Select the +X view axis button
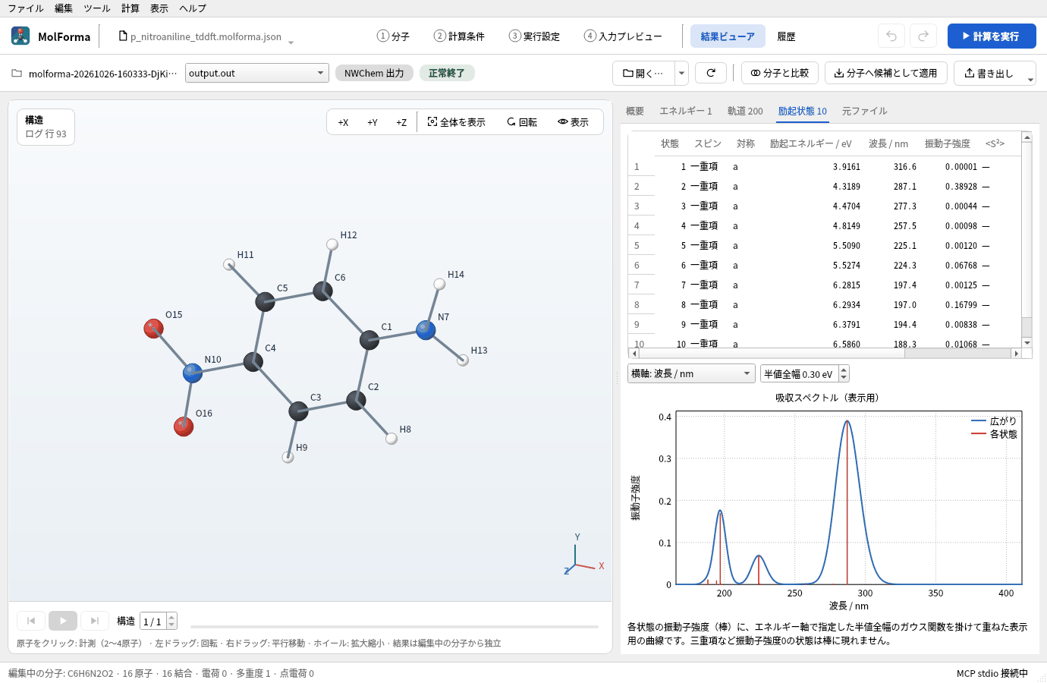This screenshot has height=683, width=1047. point(343,122)
